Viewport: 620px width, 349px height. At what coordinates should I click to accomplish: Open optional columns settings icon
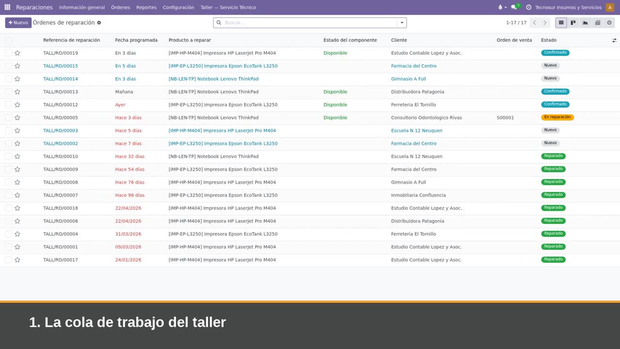[614, 40]
